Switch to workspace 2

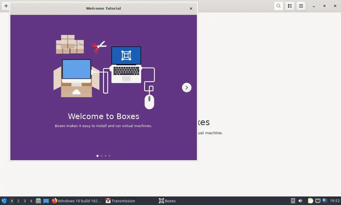coord(18,201)
